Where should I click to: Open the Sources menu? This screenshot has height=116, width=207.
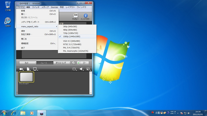(x=54, y=7)
